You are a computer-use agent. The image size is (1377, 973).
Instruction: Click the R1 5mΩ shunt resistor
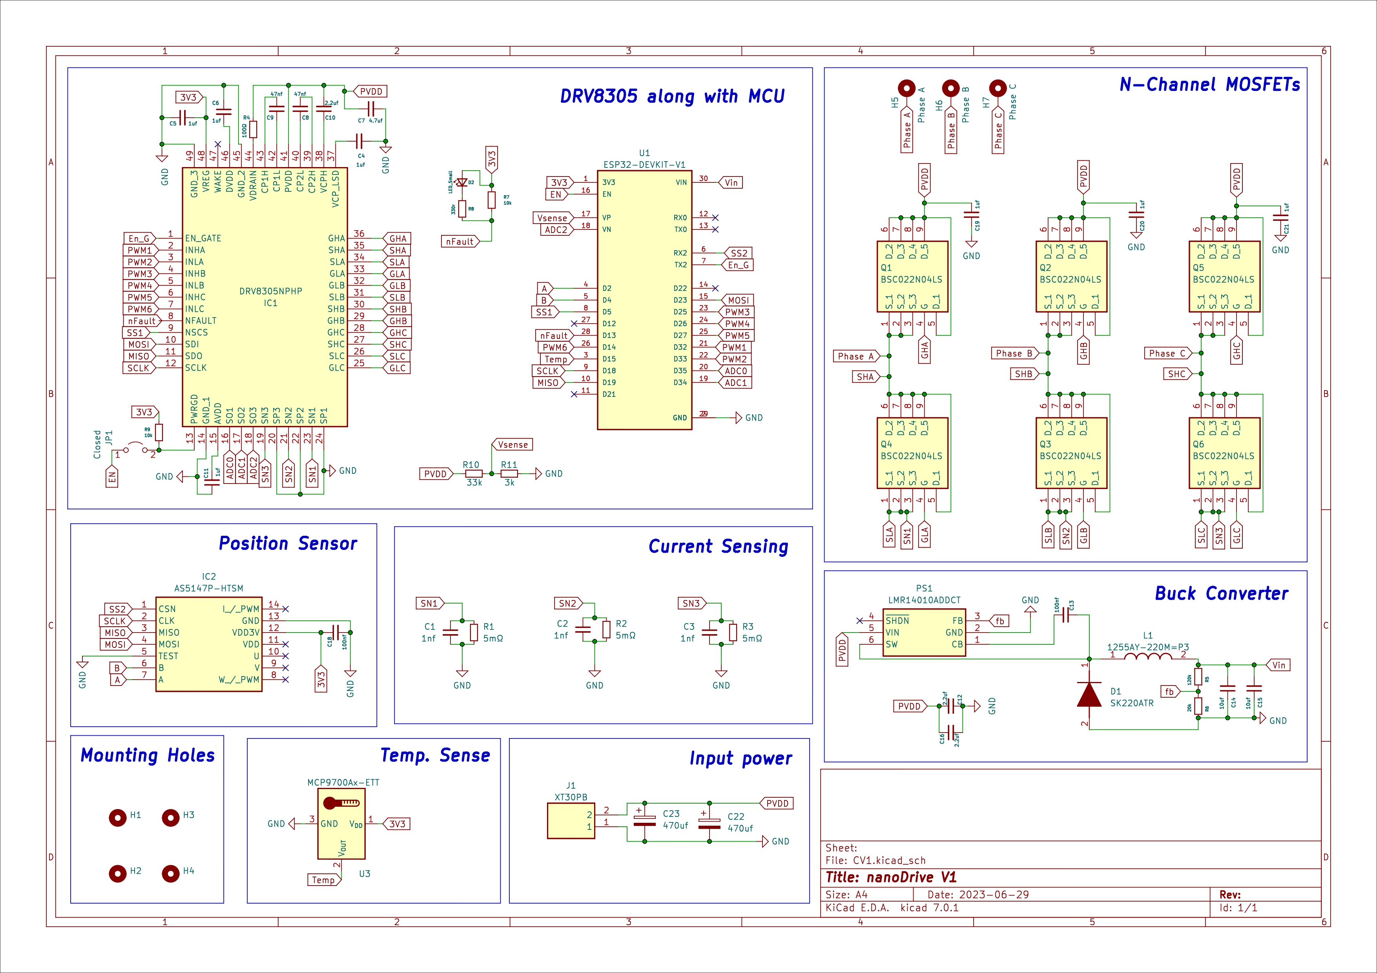[x=474, y=633]
